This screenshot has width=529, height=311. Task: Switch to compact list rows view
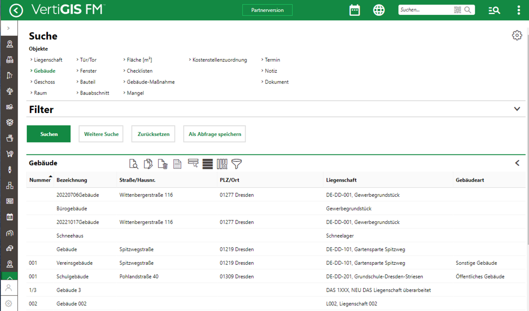(208, 164)
